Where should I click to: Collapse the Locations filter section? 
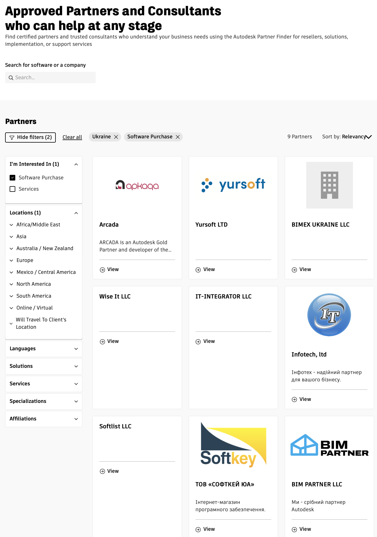click(76, 213)
